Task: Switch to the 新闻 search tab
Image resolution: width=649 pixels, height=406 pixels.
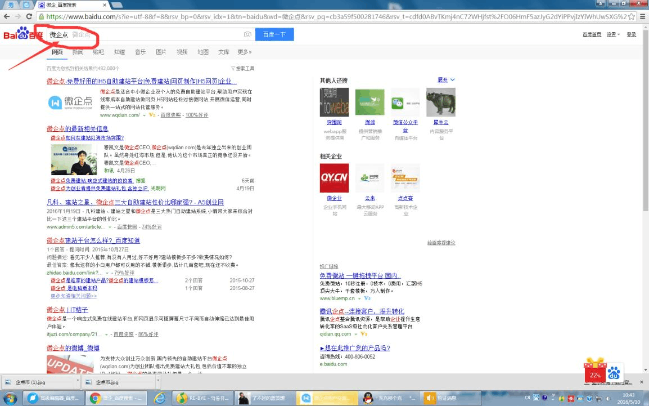Action: (78, 52)
